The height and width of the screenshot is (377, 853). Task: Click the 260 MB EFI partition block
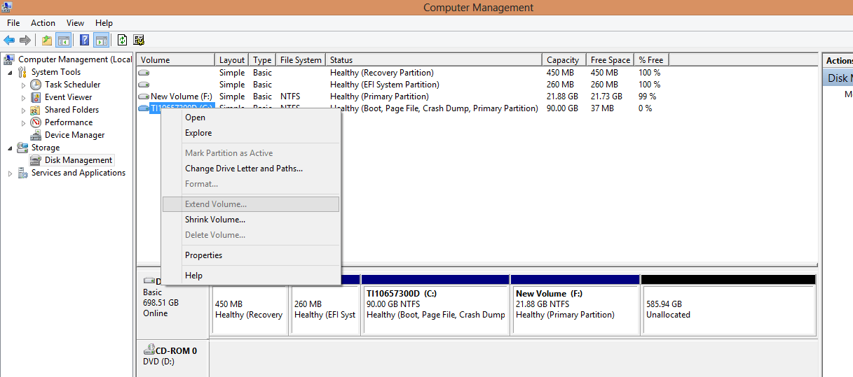coord(325,309)
